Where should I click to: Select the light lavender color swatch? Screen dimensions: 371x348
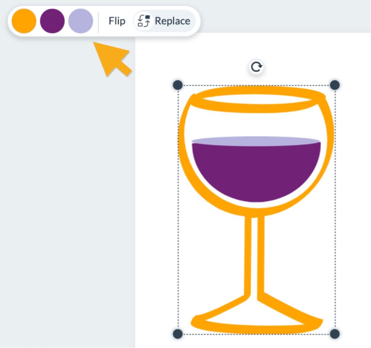[80, 21]
